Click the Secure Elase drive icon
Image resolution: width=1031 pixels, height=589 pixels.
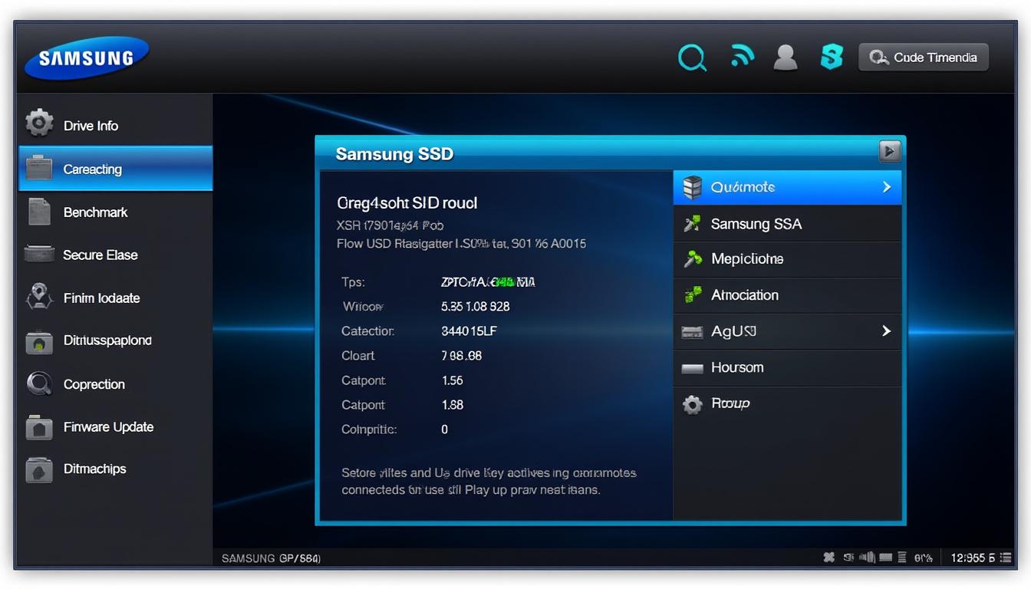click(39, 254)
